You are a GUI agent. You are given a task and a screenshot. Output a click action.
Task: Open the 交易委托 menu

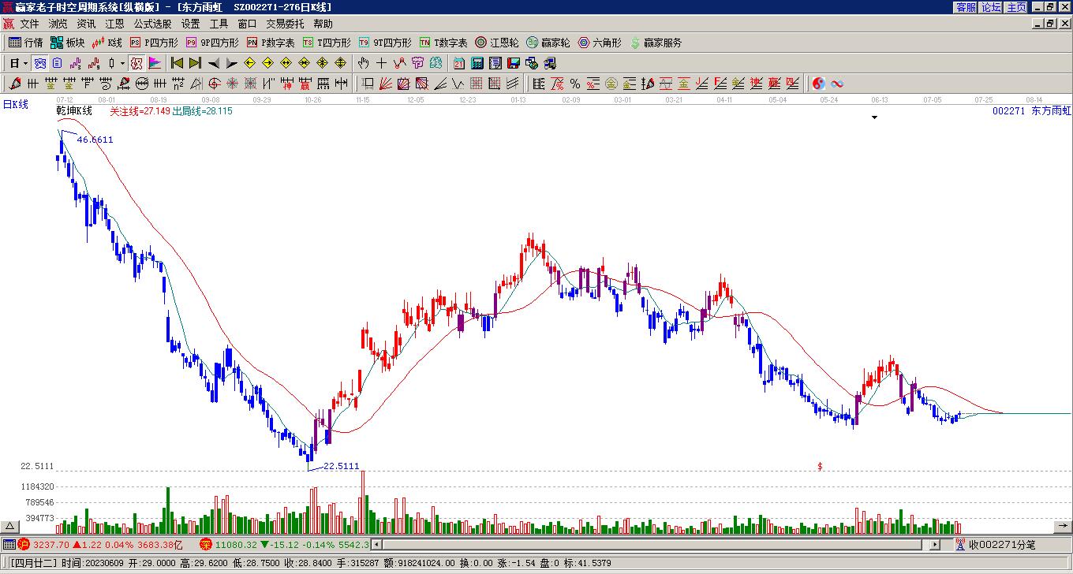tap(286, 24)
